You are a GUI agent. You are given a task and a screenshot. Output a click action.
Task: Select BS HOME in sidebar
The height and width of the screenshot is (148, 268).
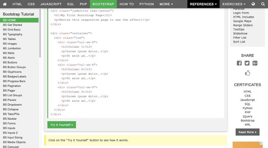[19, 20]
